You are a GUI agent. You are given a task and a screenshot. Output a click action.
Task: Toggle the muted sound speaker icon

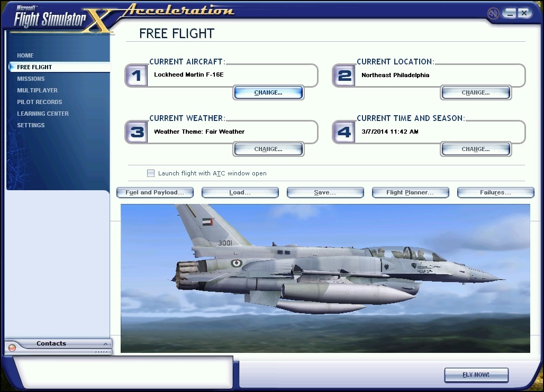click(493, 13)
